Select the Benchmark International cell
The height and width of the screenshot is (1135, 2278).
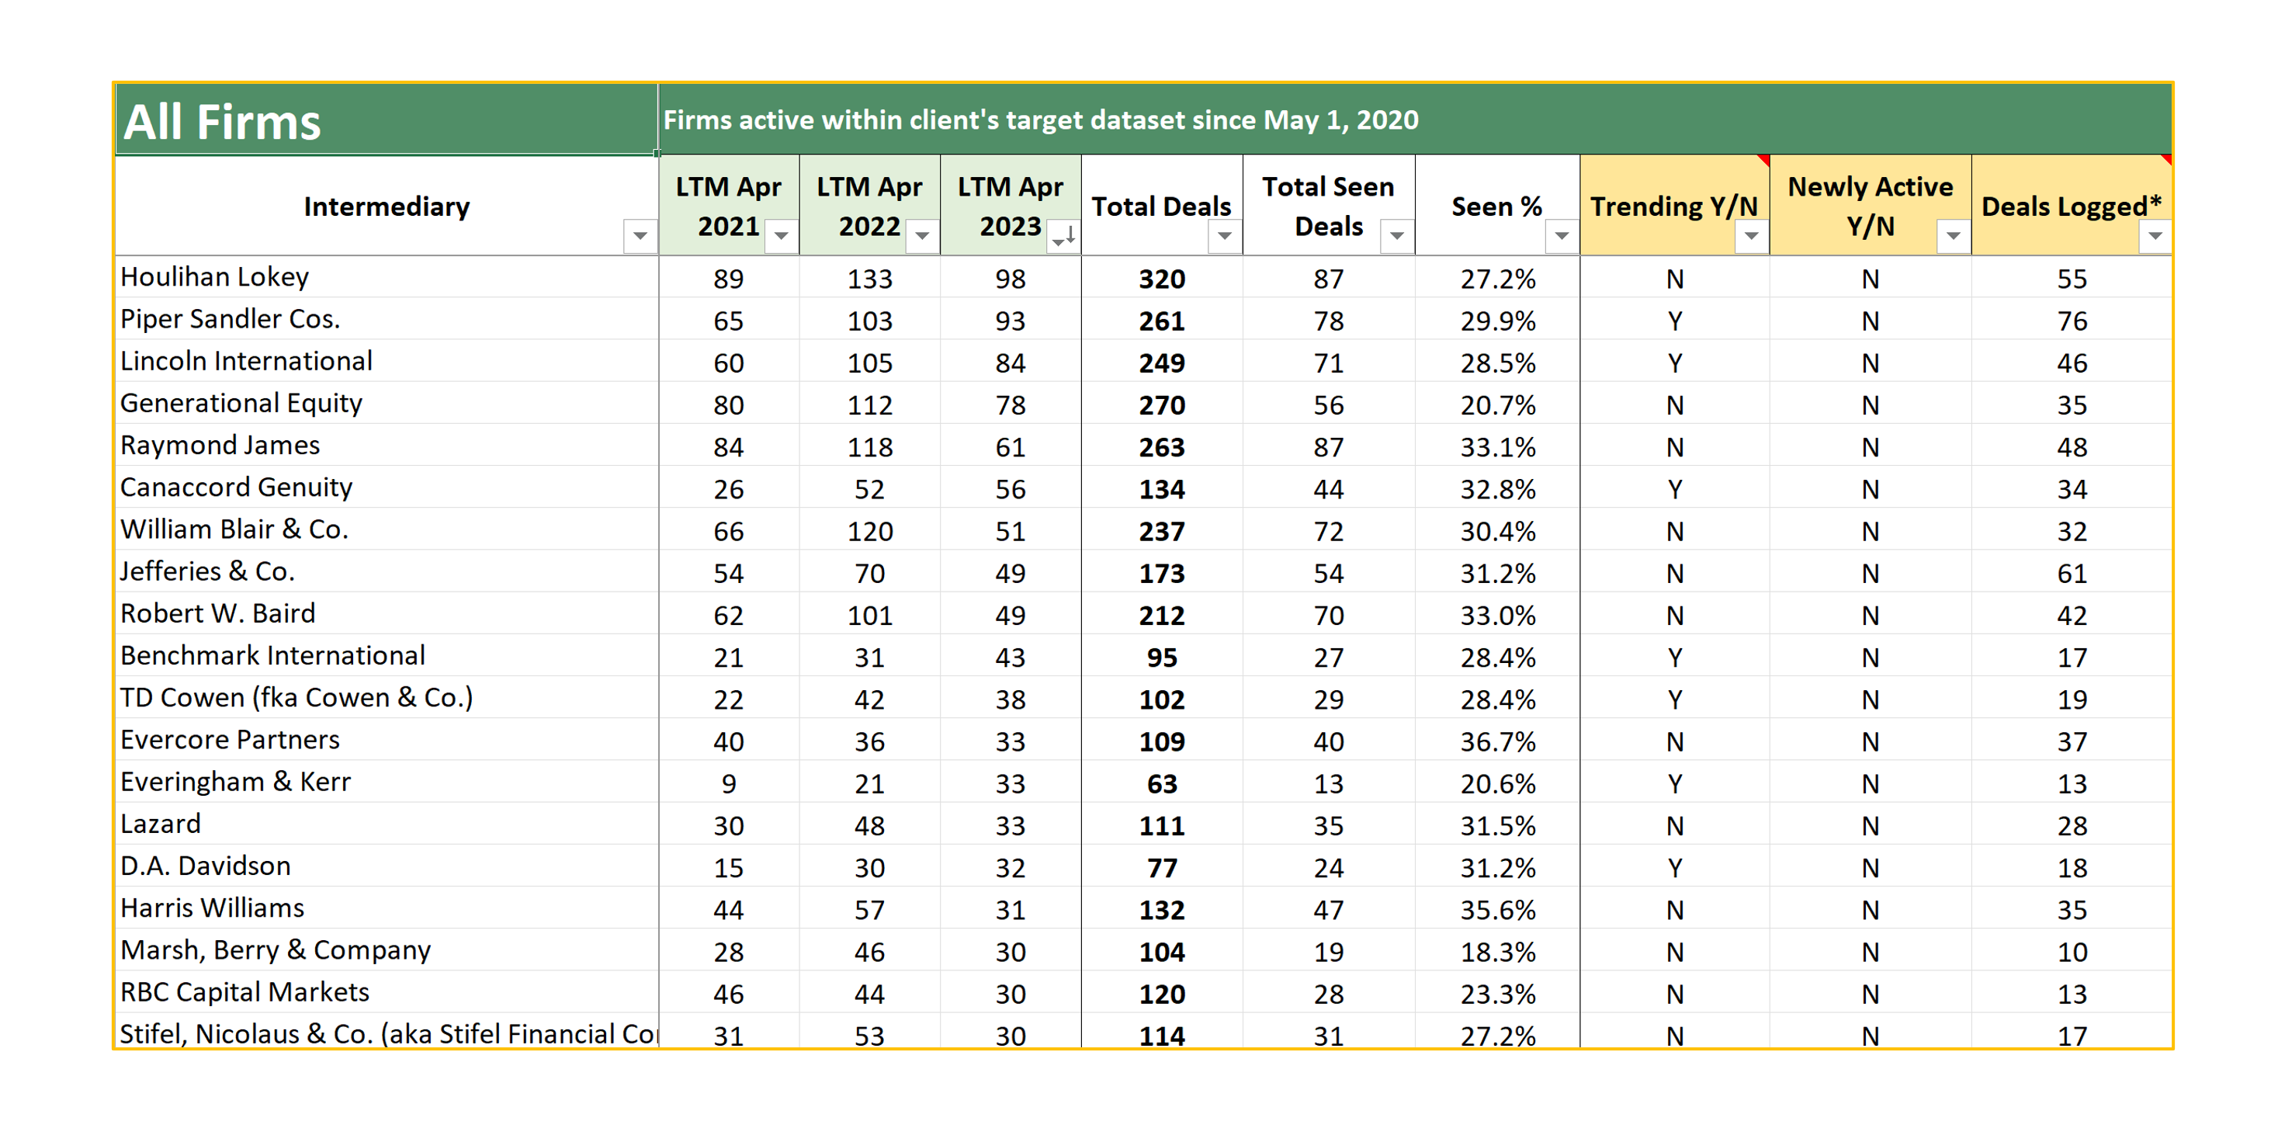pyautogui.click(x=387, y=655)
